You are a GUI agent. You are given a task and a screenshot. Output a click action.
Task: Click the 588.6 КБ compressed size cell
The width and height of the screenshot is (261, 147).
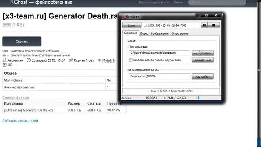96,110
